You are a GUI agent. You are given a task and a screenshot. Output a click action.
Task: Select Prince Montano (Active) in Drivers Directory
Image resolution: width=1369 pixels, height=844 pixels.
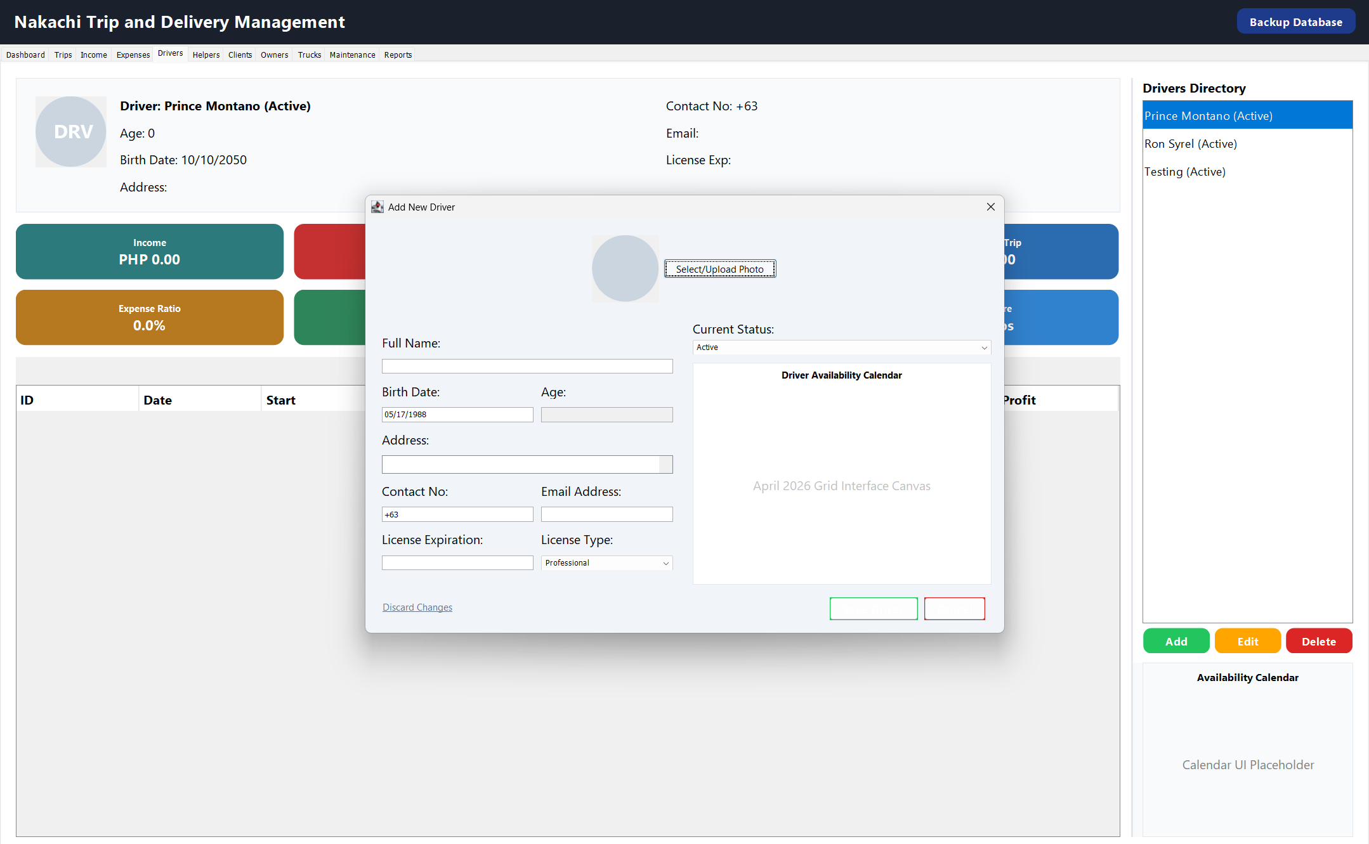tap(1247, 115)
